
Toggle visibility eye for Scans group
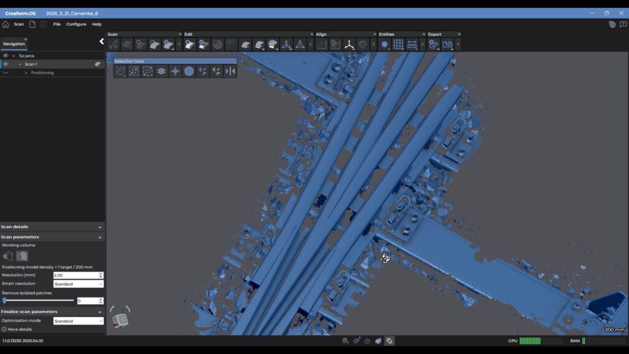tap(6, 55)
